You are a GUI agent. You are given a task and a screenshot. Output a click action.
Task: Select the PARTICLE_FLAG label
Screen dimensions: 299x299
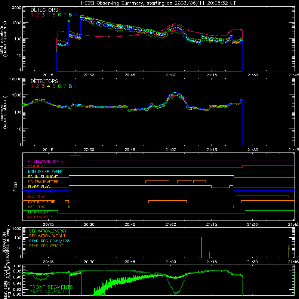tap(42, 202)
